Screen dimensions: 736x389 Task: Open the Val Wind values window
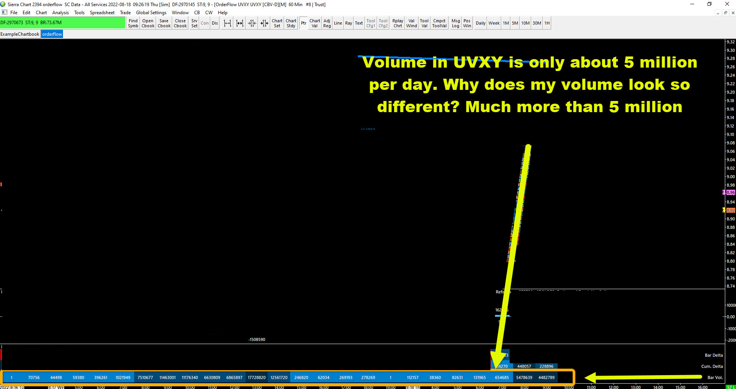click(x=412, y=23)
